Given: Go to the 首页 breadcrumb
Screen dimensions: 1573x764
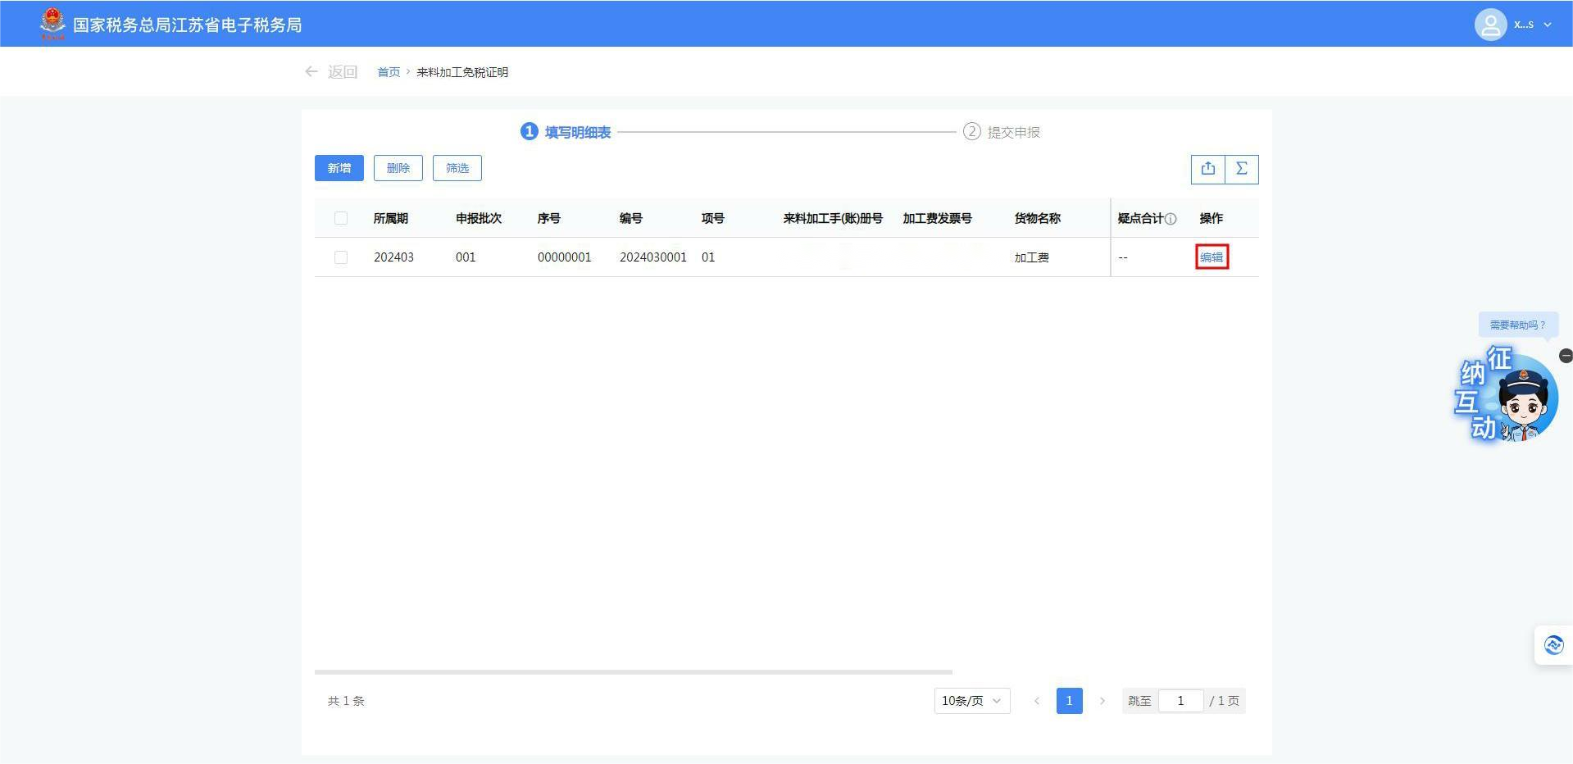Looking at the screenshot, I should coord(389,72).
